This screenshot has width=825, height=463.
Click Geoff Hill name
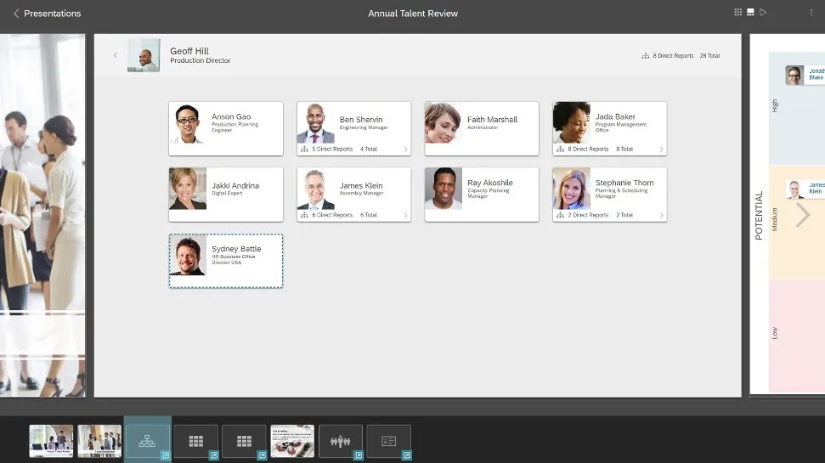[x=189, y=51]
